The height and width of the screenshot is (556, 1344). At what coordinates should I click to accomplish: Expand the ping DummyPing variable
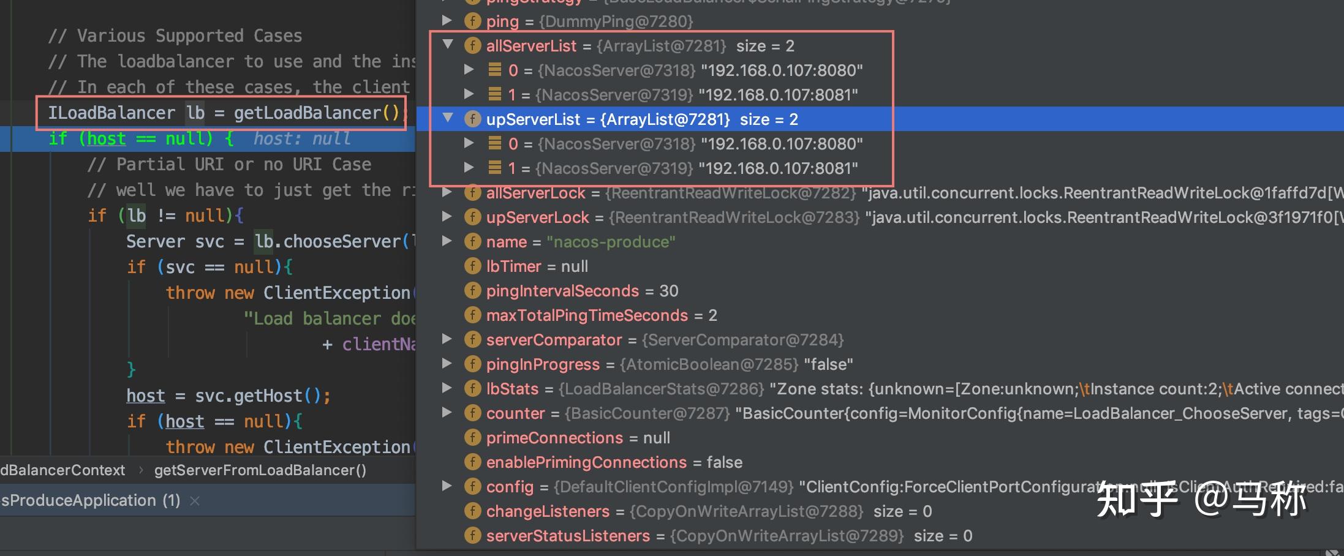[x=447, y=21]
